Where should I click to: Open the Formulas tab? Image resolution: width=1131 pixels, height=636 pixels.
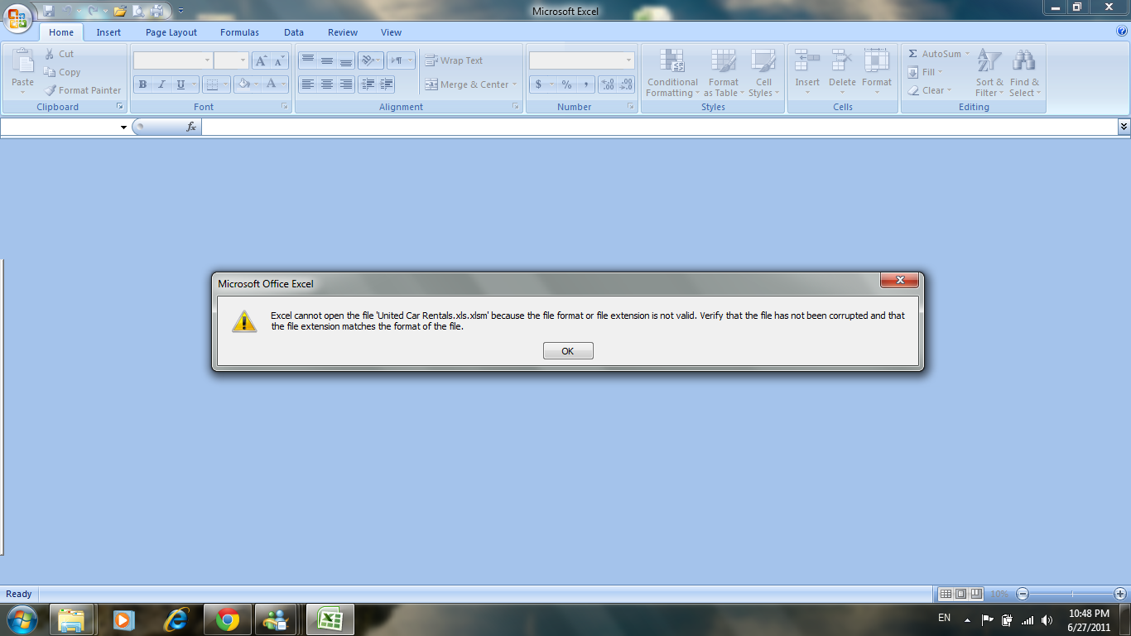pyautogui.click(x=239, y=32)
